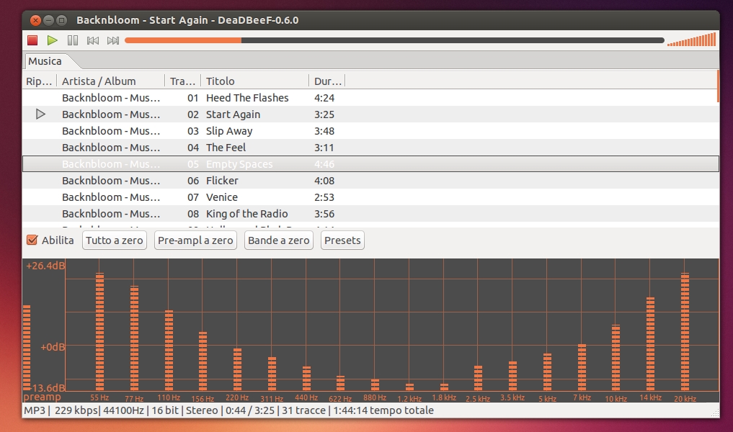Adjust the 7 kHz equalizer band
733x432 pixels.
pos(582,367)
